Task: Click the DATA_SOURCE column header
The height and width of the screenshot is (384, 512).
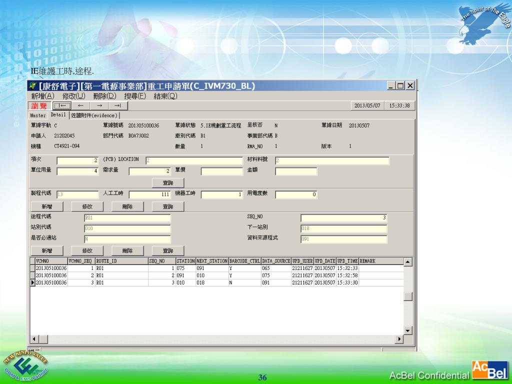Action: pos(276,261)
